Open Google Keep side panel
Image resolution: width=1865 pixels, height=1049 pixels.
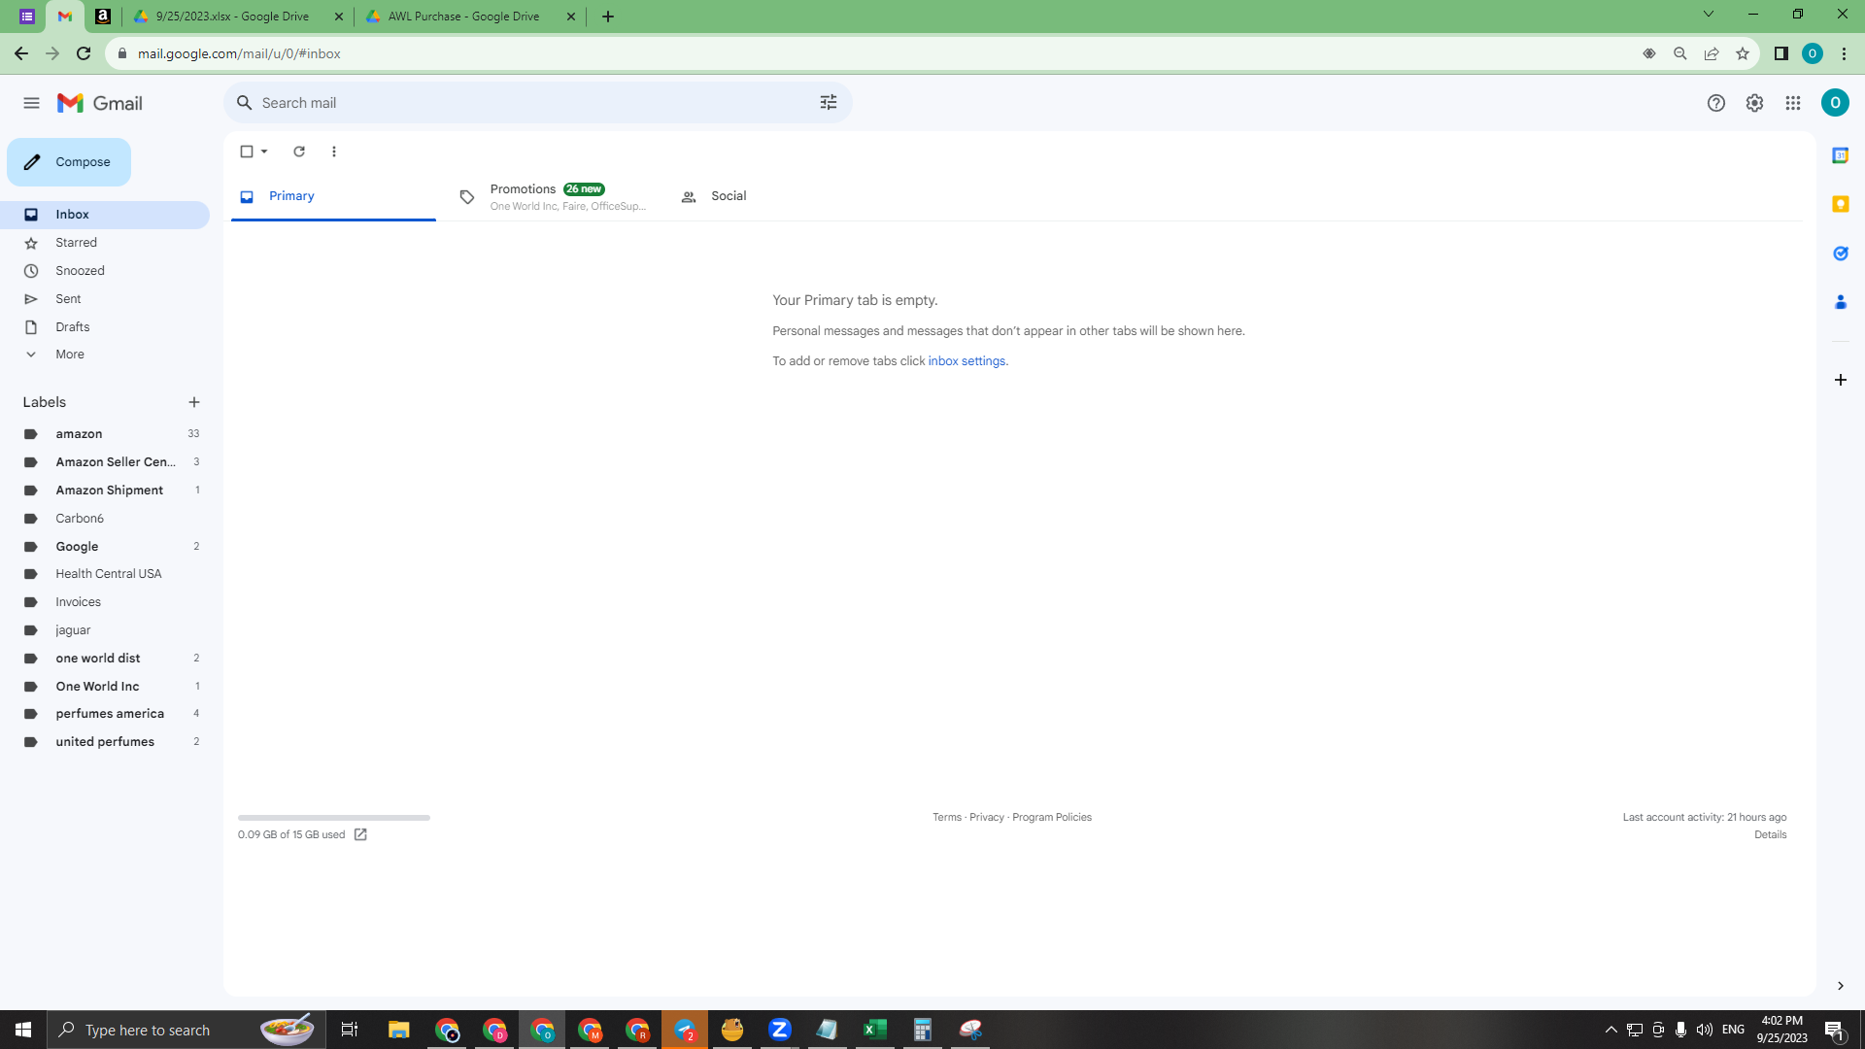(1840, 205)
